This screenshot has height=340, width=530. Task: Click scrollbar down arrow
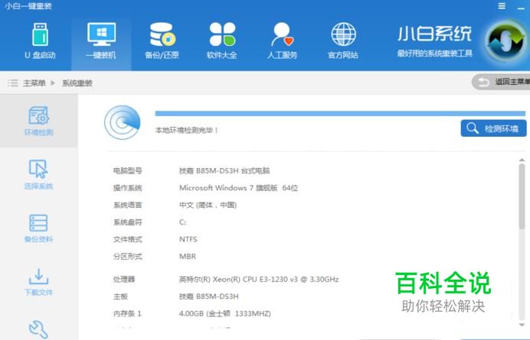522,325
